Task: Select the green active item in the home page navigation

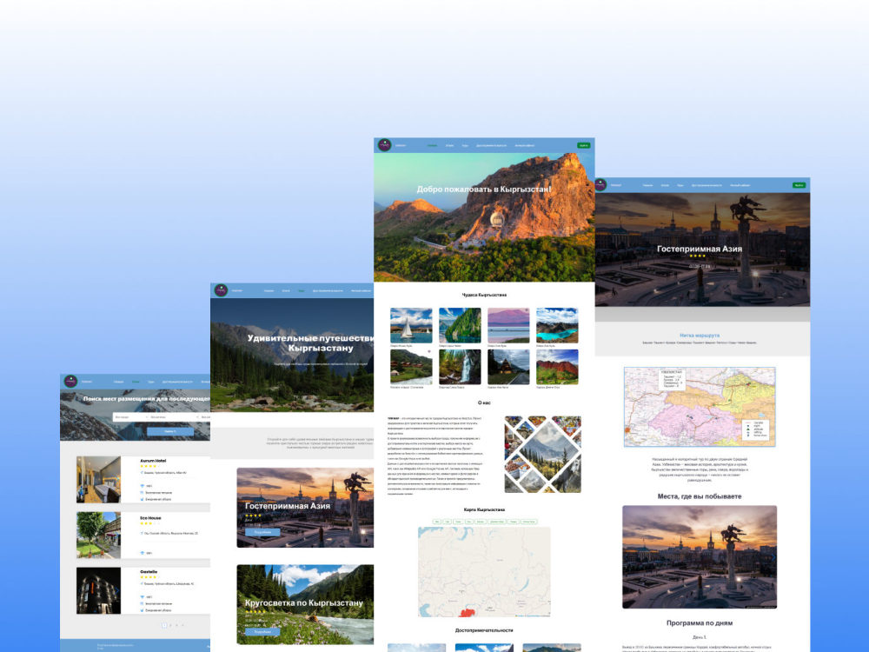Action: pyautogui.click(x=432, y=146)
